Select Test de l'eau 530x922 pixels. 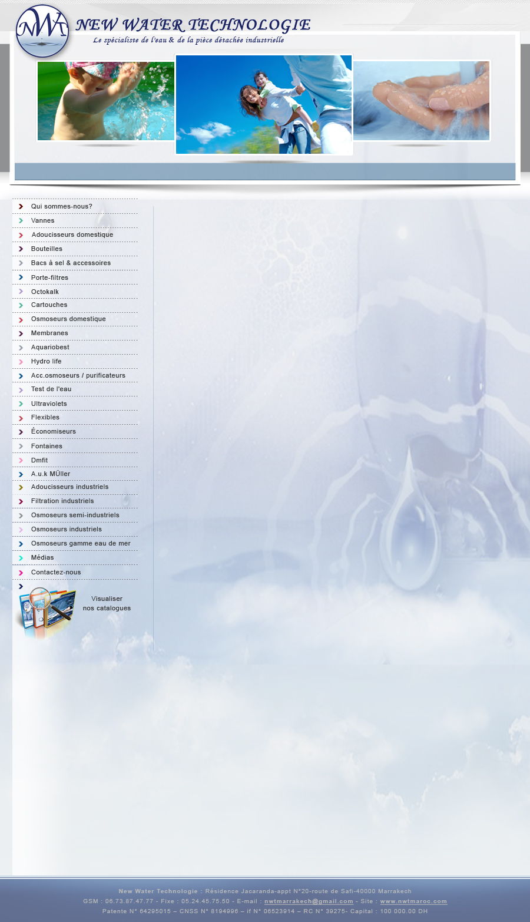(51, 389)
